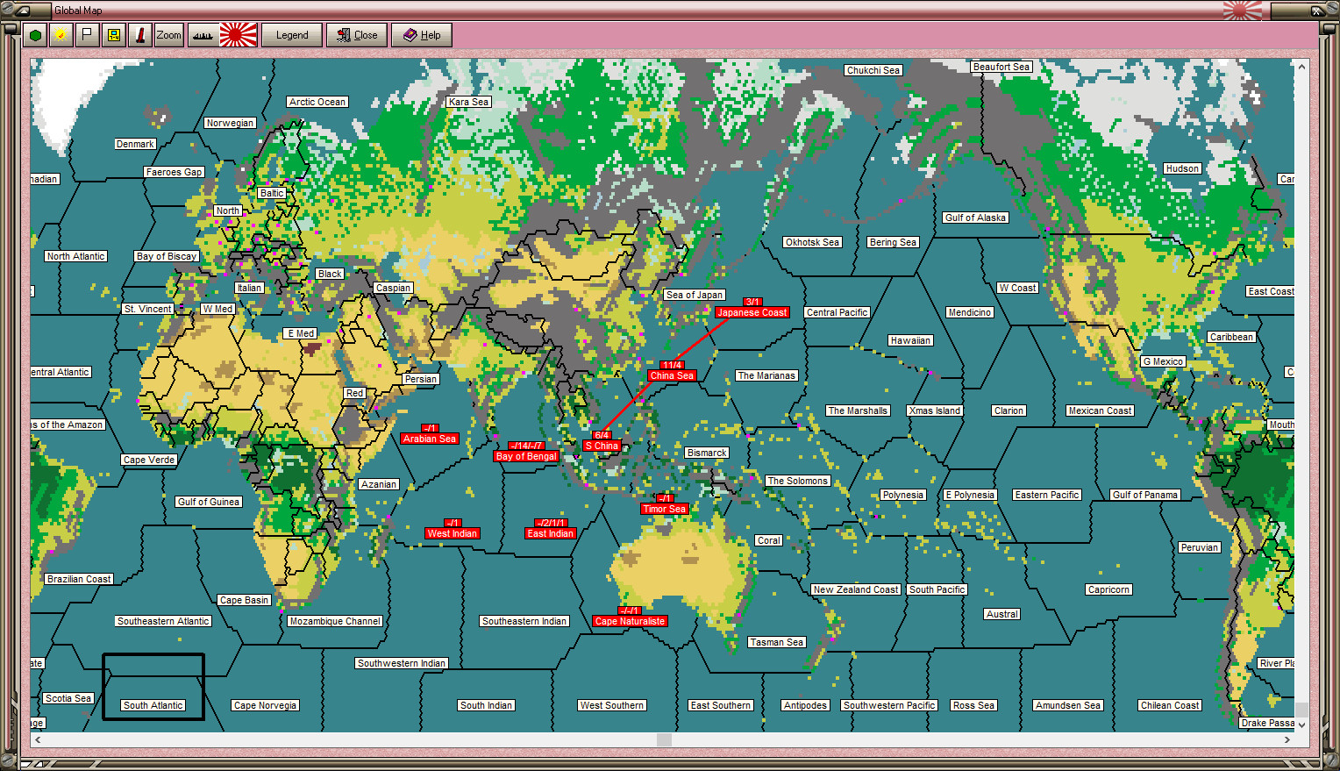
Task: Open the map Legend
Action: pos(292,35)
